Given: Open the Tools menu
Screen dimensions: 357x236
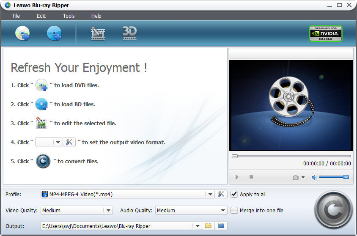Looking at the screenshot, I should (69, 16).
